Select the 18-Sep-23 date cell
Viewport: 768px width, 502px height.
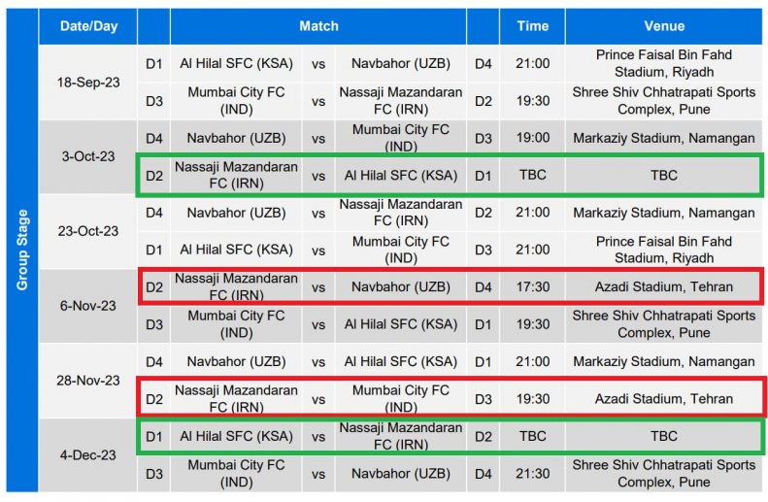coord(88,83)
